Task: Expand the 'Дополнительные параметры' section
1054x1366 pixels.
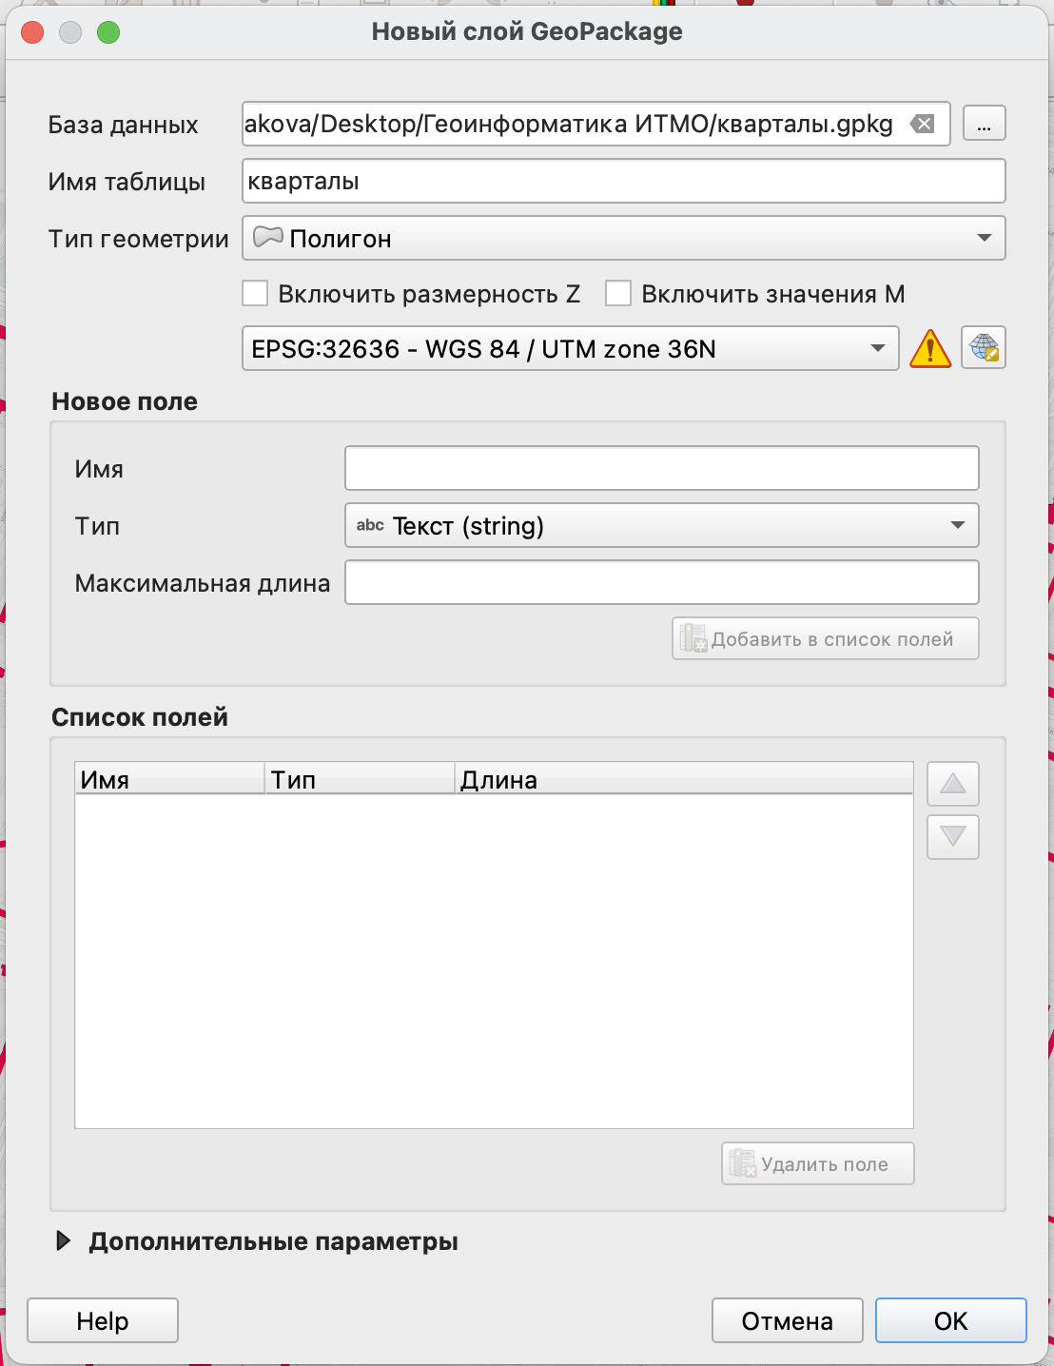Action: pos(64,1241)
